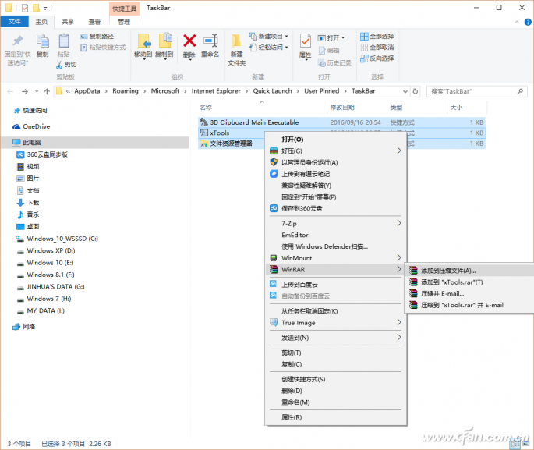Open the Send to submenu
The height and width of the screenshot is (450, 534).
335,338
